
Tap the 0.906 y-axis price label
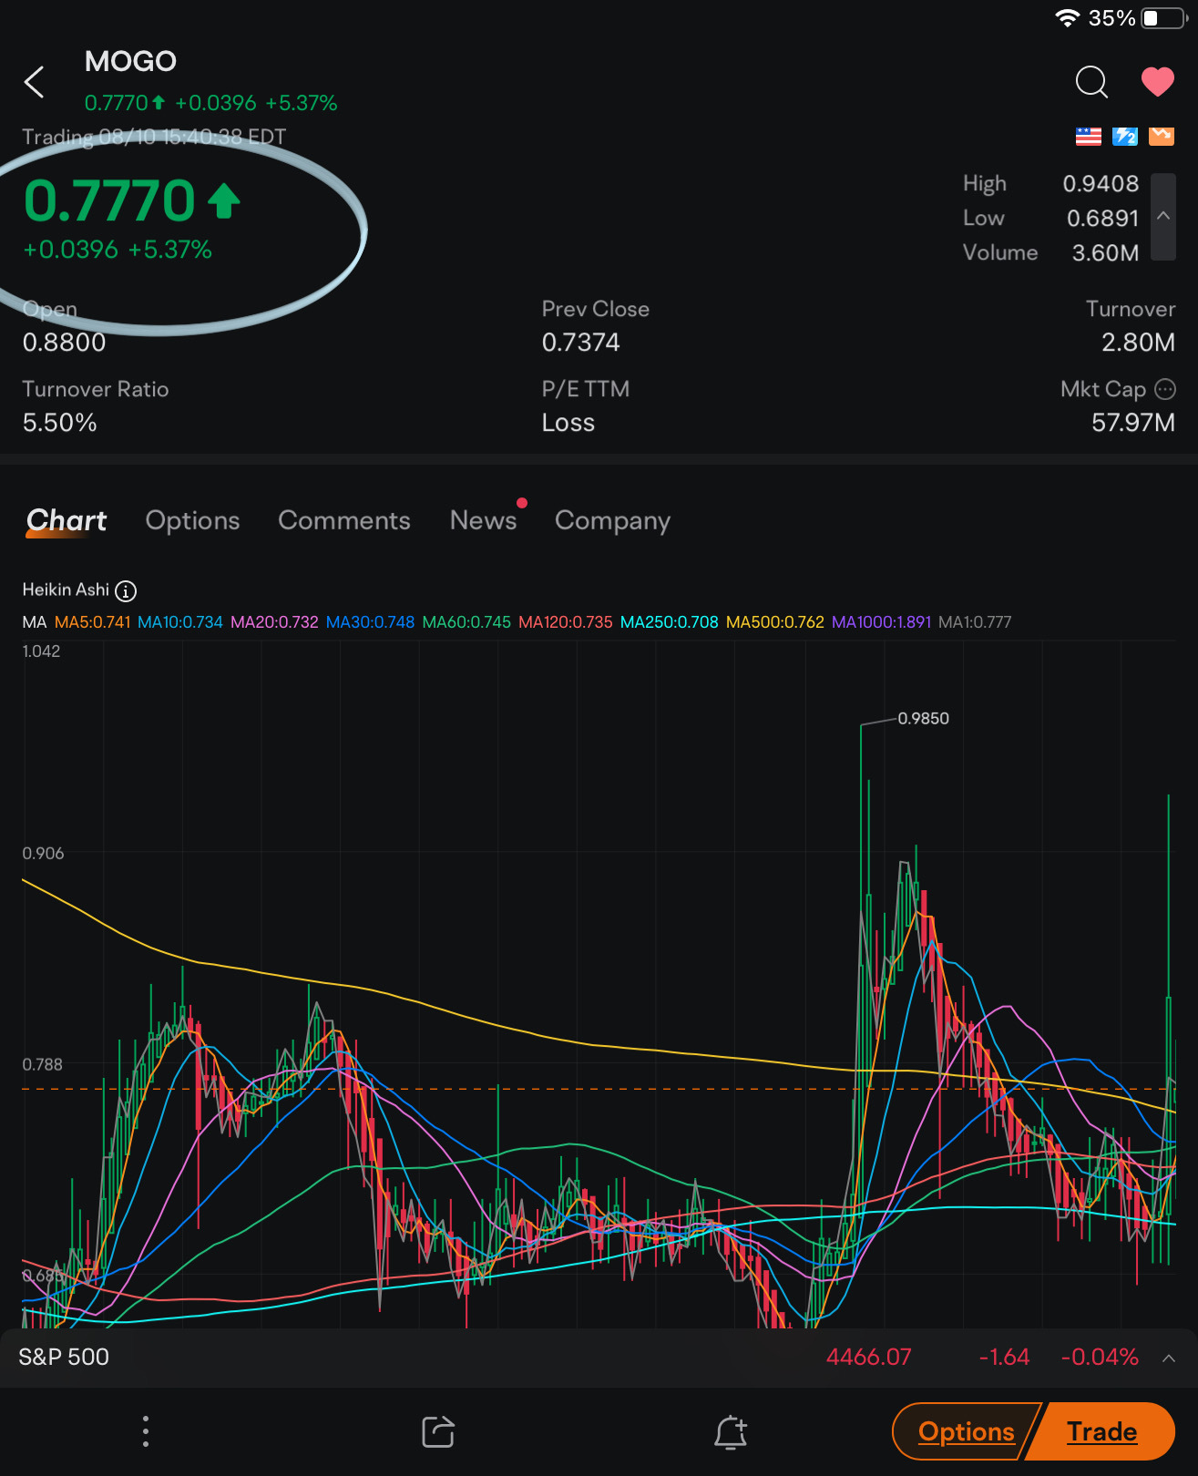[x=43, y=853]
